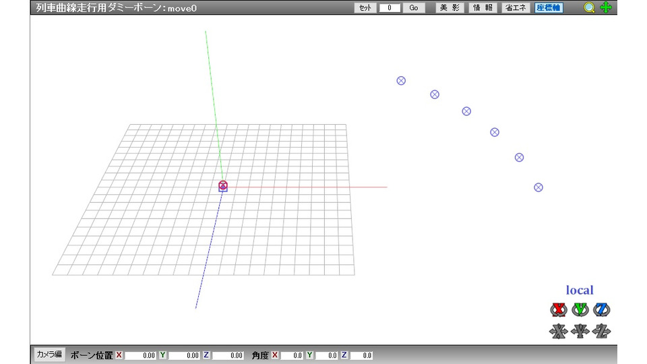Click the bone position X value field
Image resolution: width=647 pixels, height=364 pixels.
[x=141, y=355]
